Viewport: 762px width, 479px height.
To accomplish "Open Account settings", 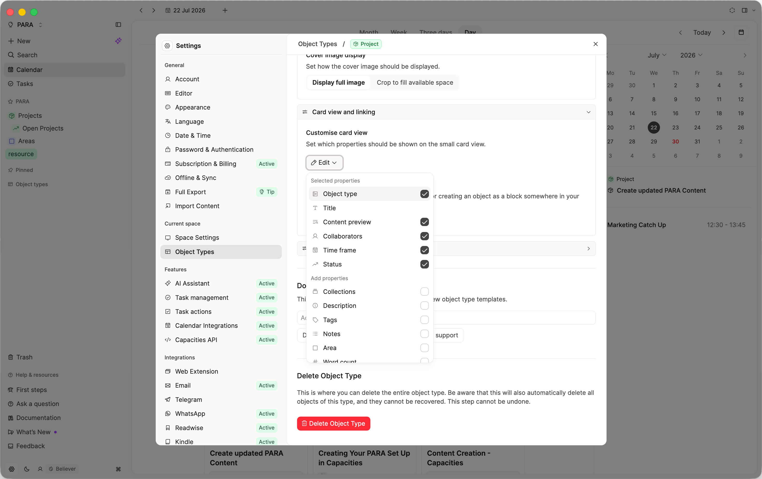I will [221, 79].
